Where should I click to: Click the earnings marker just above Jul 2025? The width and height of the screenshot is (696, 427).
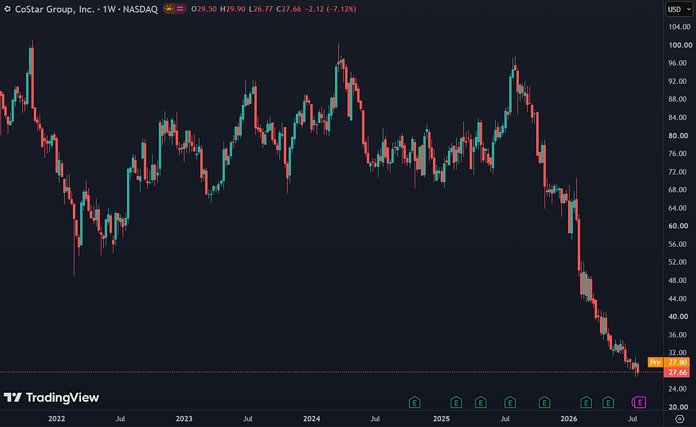pyautogui.click(x=510, y=402)
